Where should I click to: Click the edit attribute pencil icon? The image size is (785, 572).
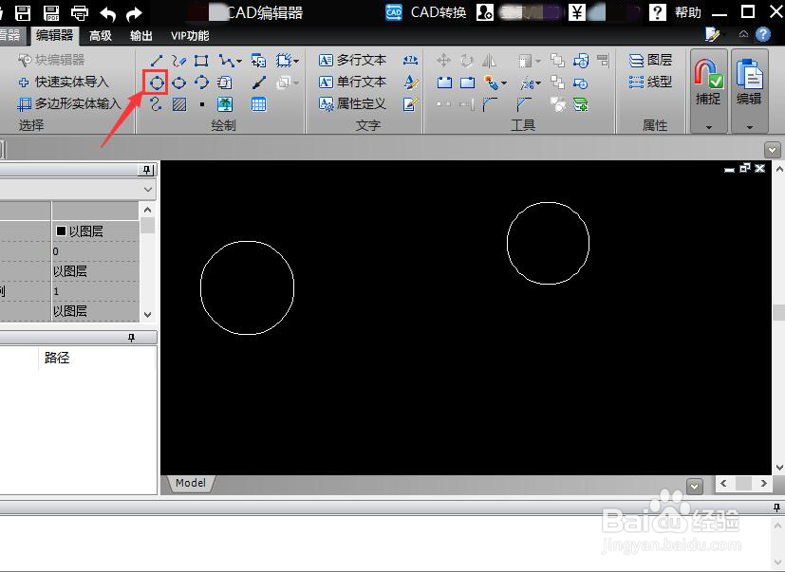410,104
